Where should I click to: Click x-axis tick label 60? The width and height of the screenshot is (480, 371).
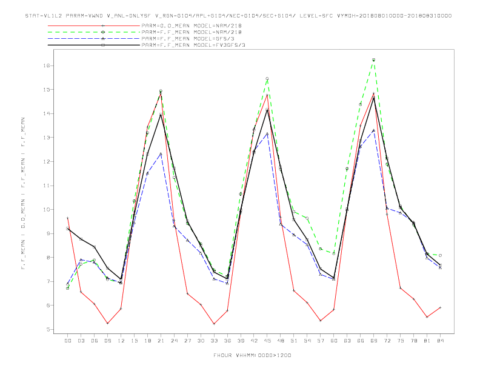[x=334, y=341]
